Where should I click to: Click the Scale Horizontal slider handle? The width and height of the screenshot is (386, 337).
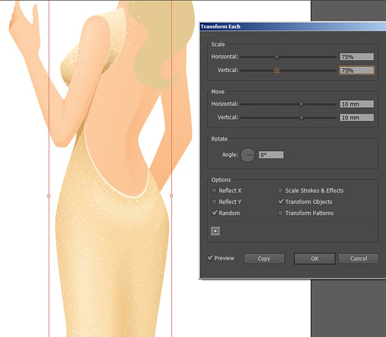277,57
